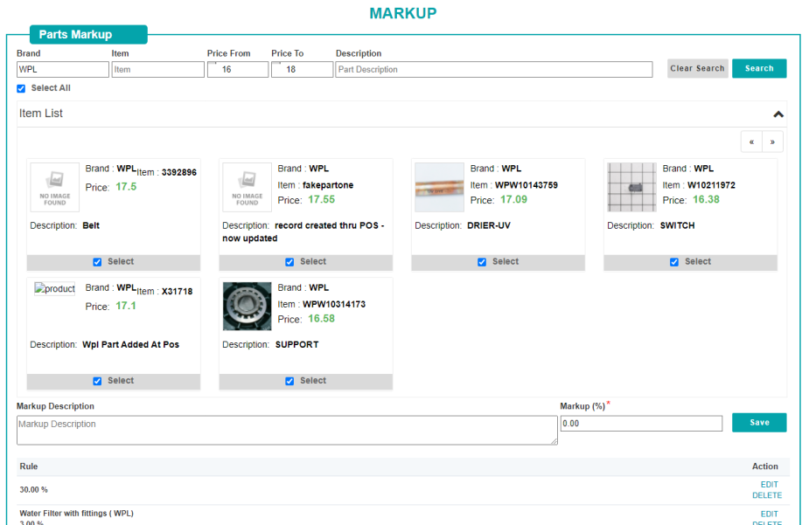Toggle the W10211972 SWITCH item checkbox
This screenshot has width=809, height=525.
tap(674, 262)
